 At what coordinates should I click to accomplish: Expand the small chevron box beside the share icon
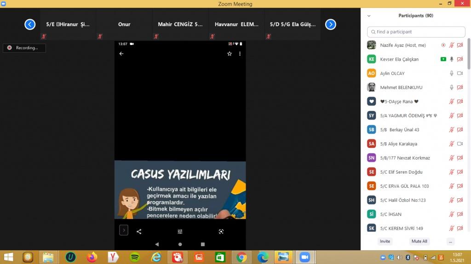click(x=124, y=230)
